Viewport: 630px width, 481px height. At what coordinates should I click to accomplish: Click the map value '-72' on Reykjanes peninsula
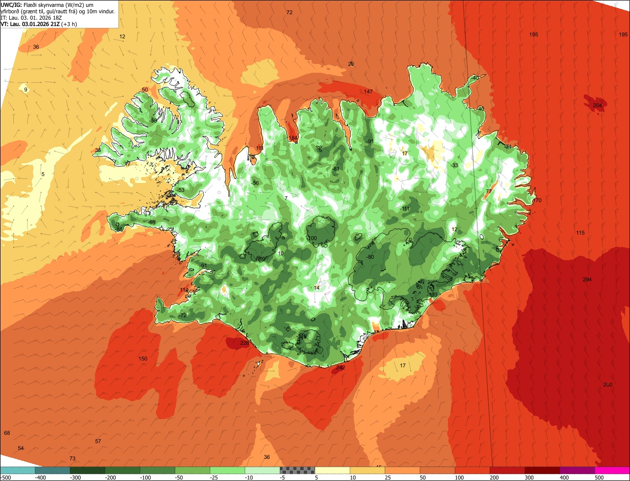point(183,315)
